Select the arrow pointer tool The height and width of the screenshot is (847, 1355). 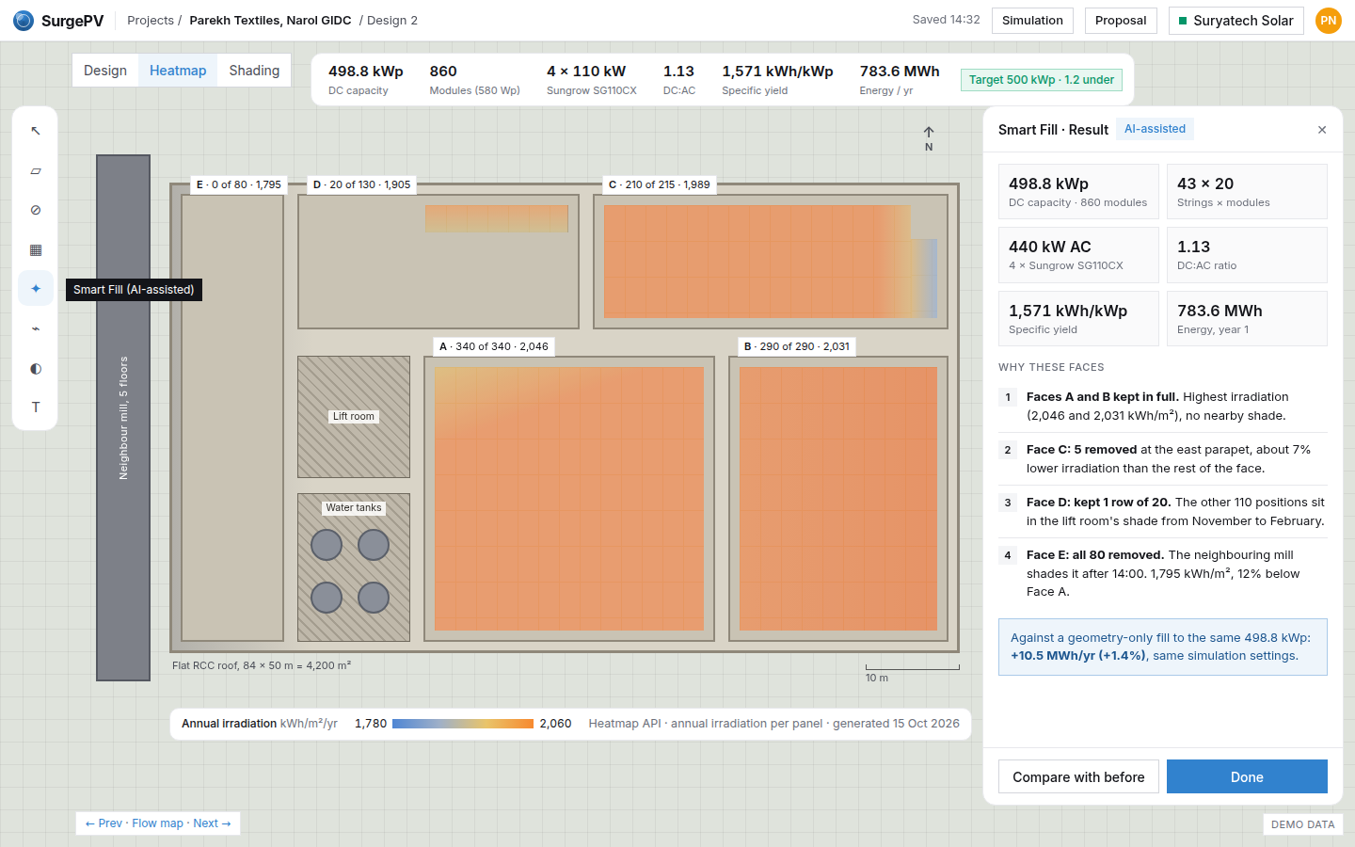pyautogui.click(x=36, y=131)
